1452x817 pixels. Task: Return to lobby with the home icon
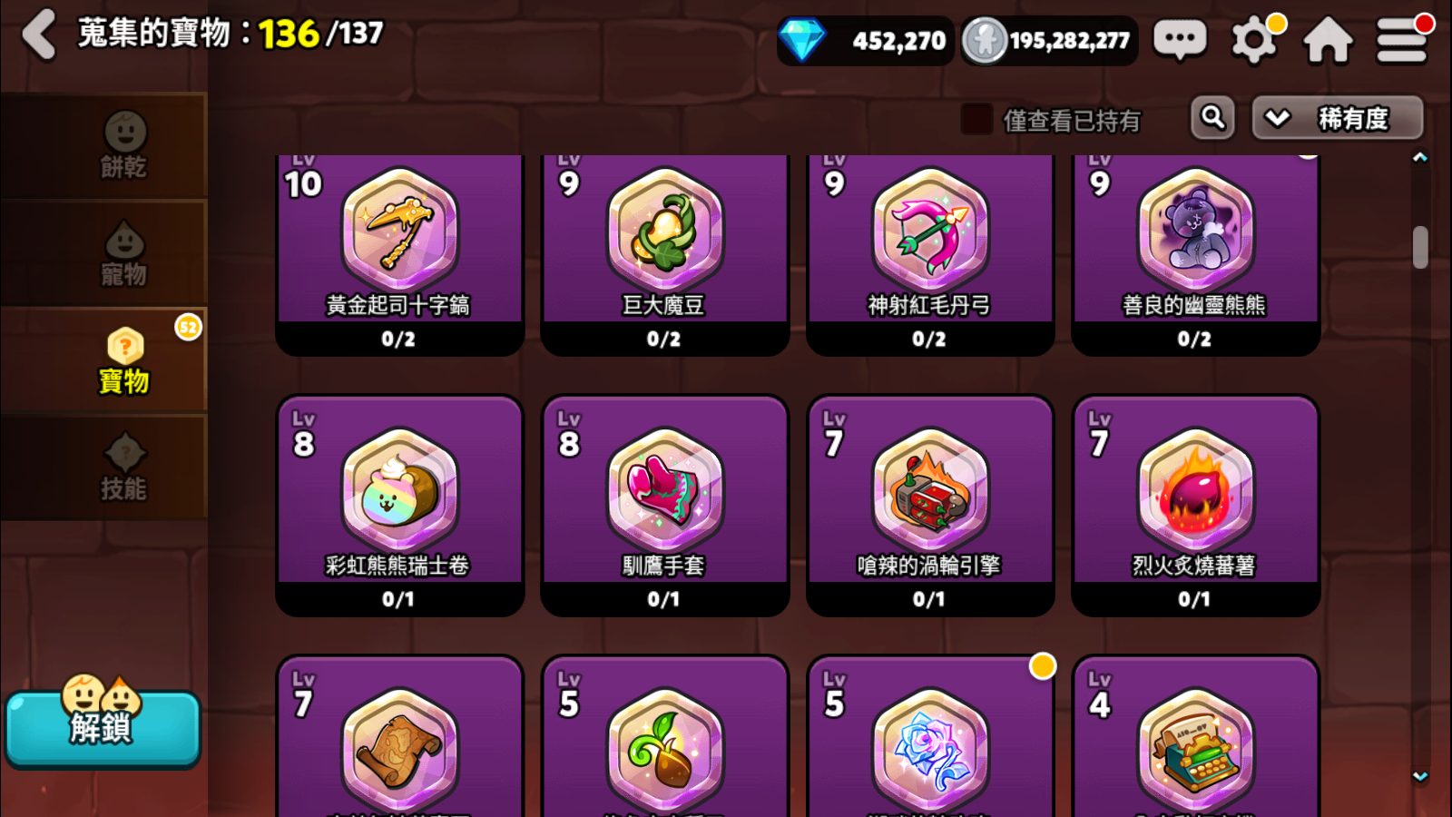[1328, 40]
